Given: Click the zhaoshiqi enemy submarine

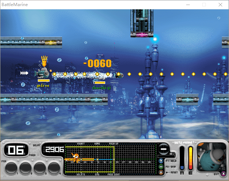Looking at the screenshot, I should pyautogui.click(x=119, y=75).
